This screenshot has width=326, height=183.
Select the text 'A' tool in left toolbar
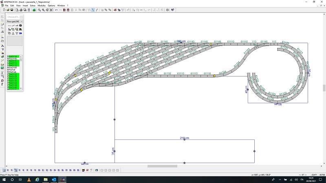coord(2,46)
